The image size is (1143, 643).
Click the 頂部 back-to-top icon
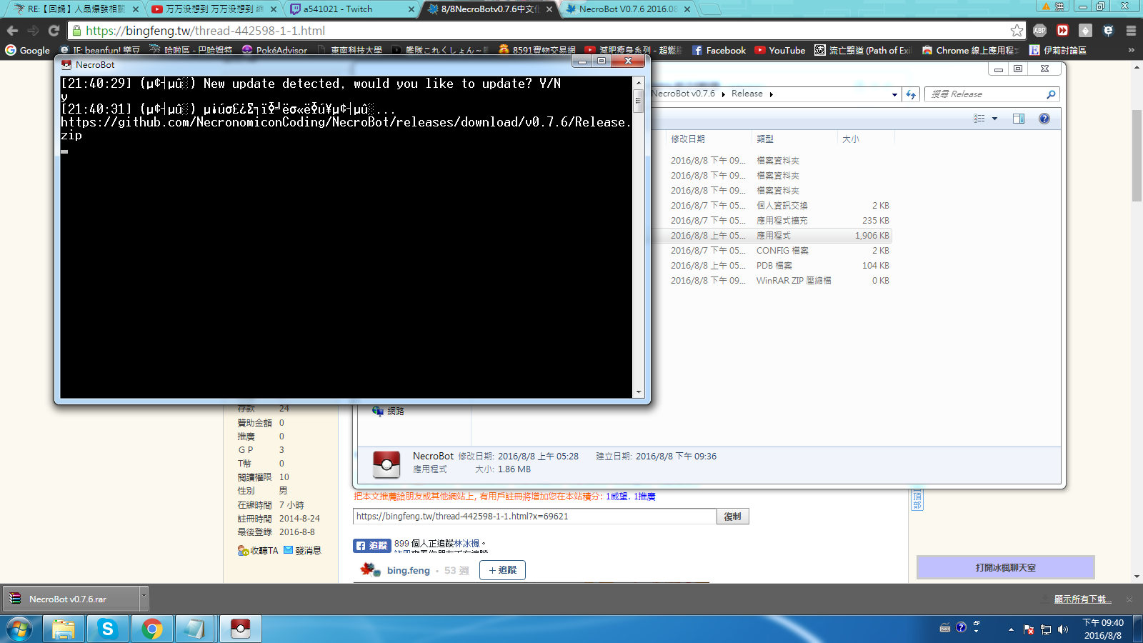coord(917,499)
